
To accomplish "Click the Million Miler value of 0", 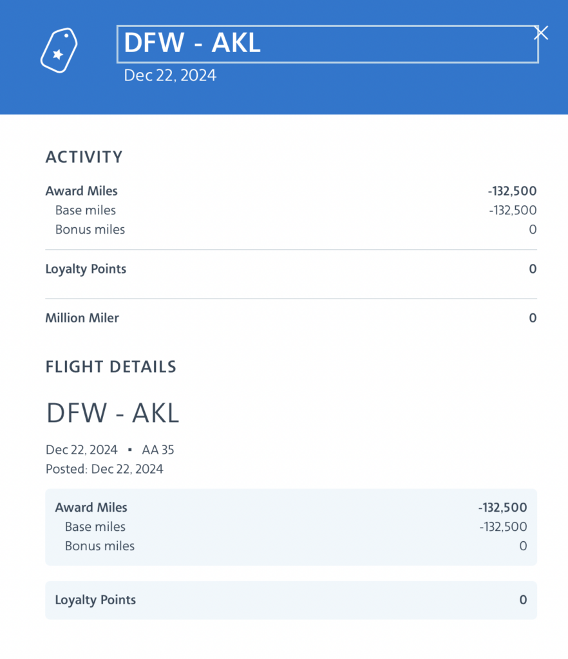I will pyautogui.click(x=532, y=318).
